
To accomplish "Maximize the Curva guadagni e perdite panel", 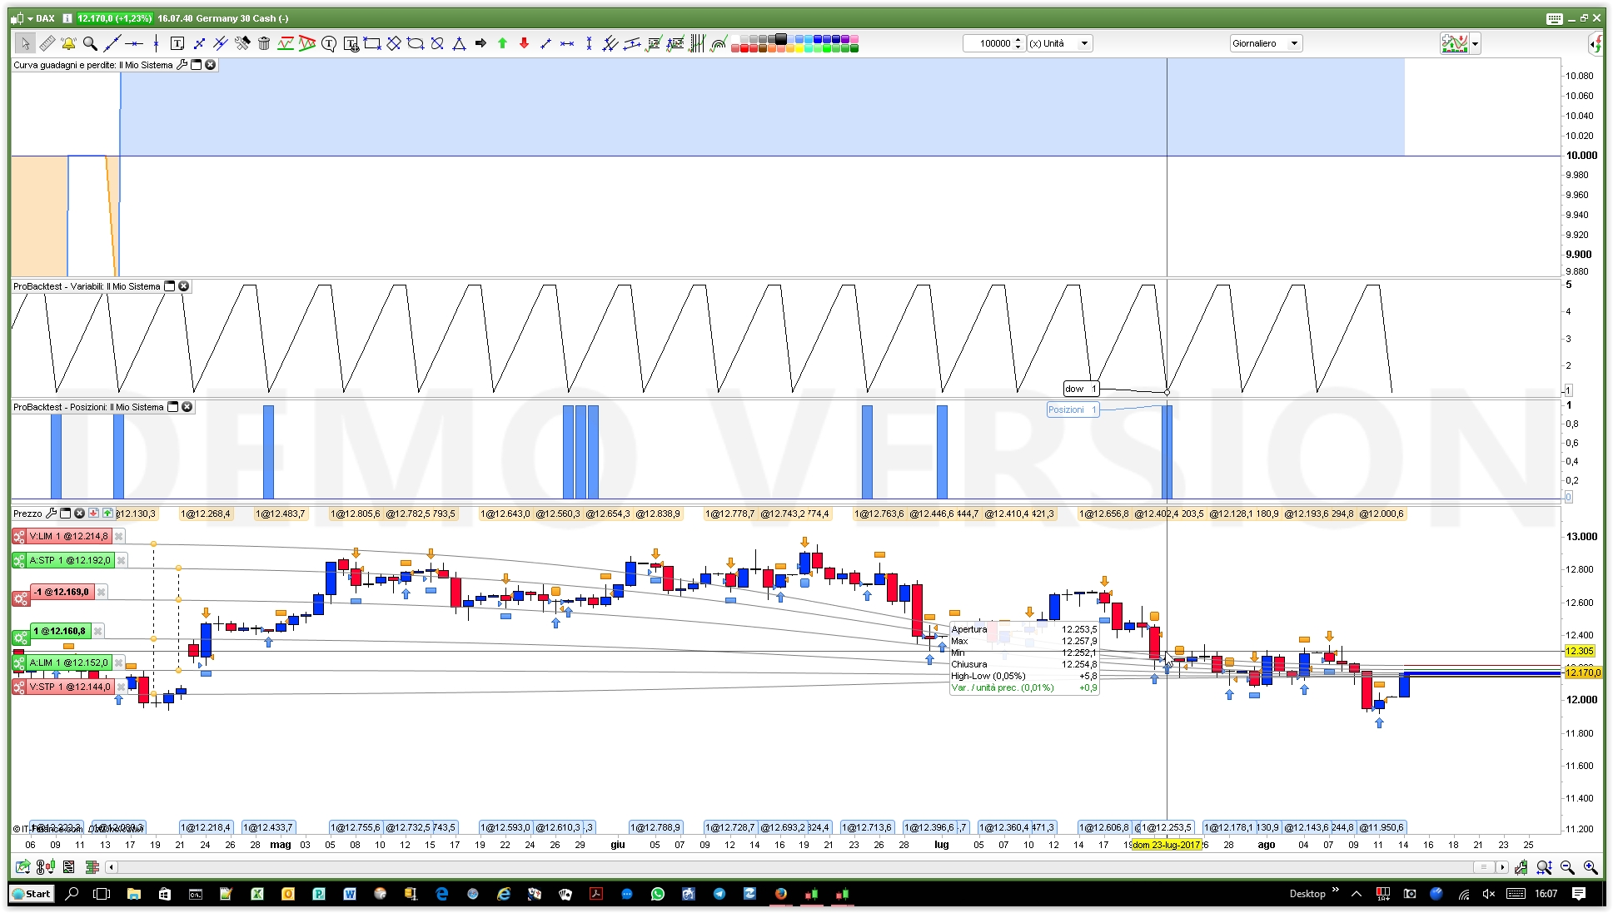I will [197, 65].
